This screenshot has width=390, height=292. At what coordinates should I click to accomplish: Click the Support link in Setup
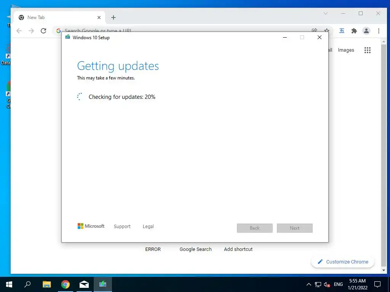[x=122, y=227]
